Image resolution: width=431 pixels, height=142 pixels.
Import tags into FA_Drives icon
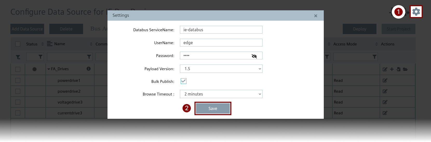coord(399,69)
